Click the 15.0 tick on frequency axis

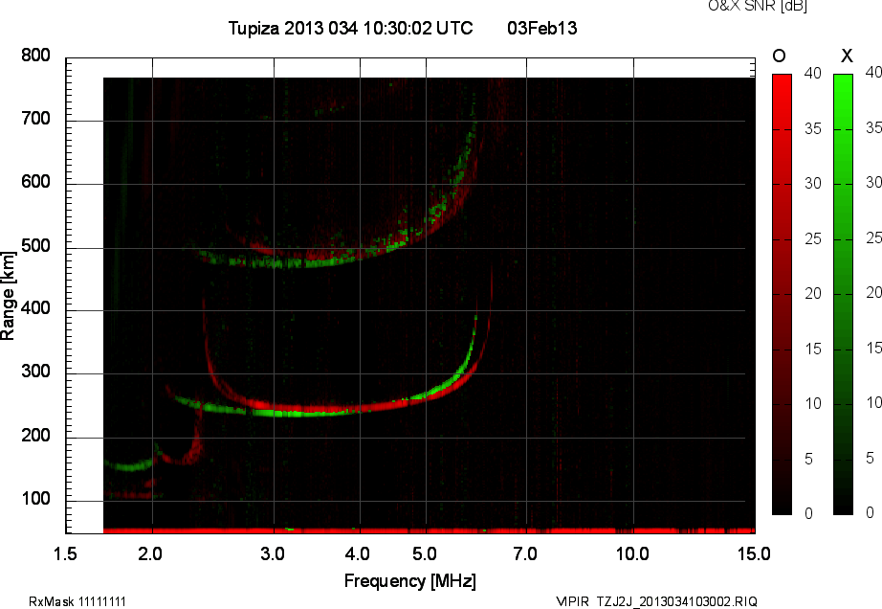tap(754, 554)
